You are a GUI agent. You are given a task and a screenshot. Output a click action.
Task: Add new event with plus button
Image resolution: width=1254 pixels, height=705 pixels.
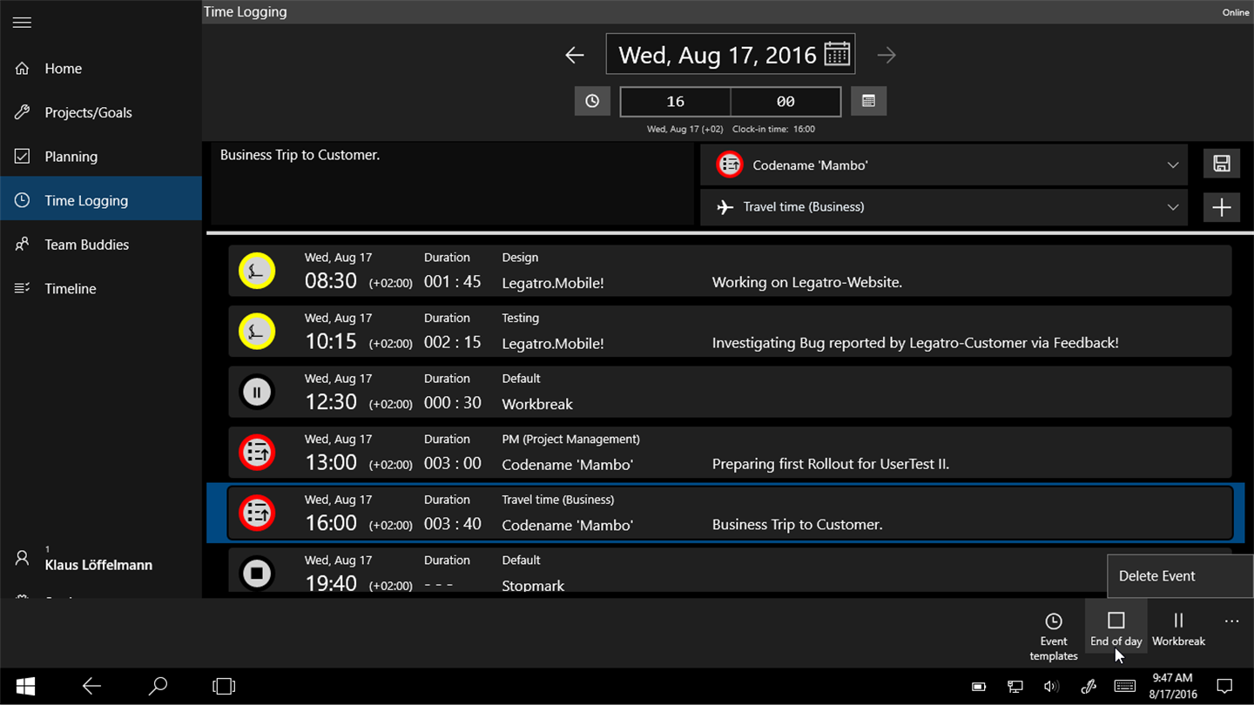(1221, 207)
